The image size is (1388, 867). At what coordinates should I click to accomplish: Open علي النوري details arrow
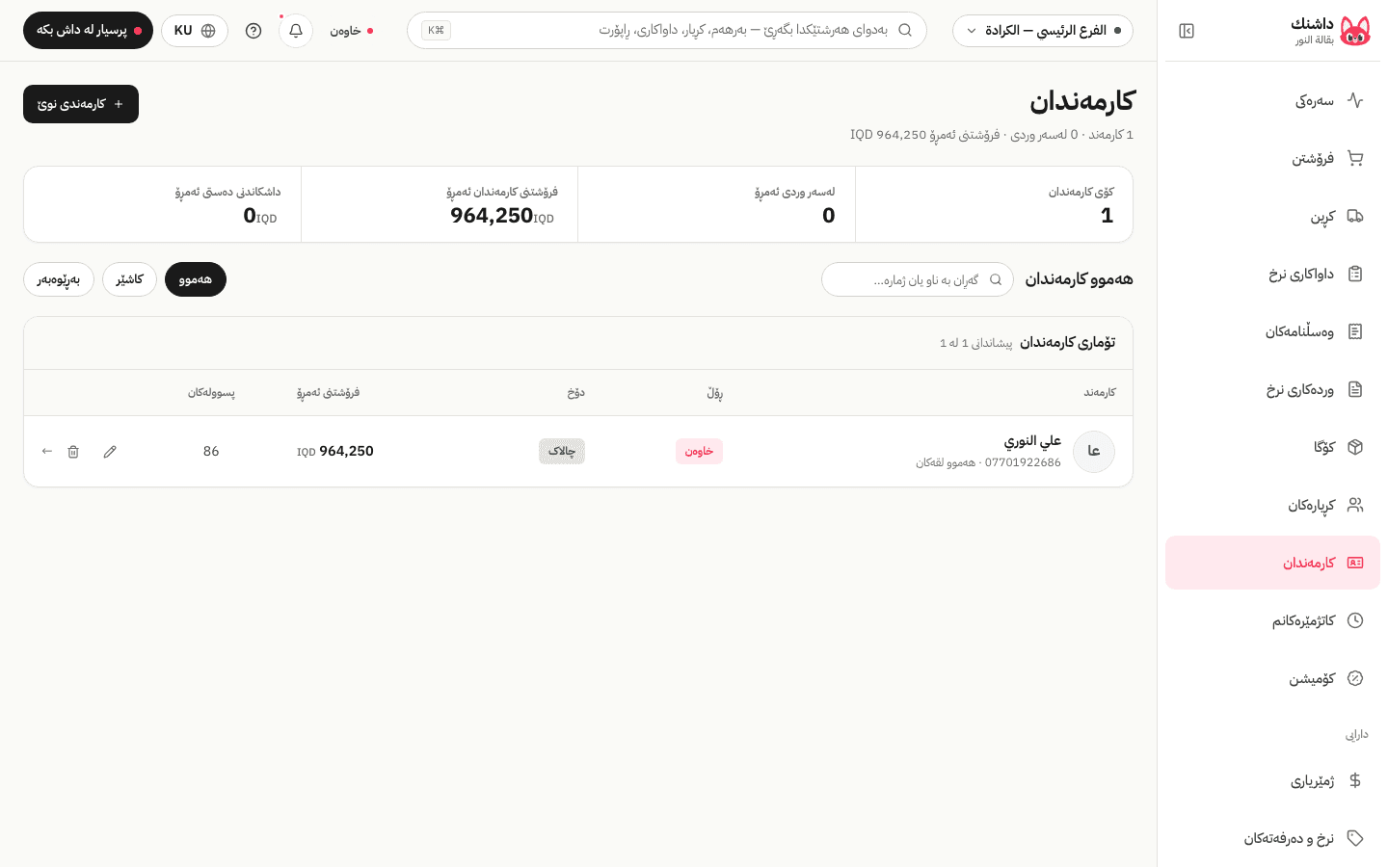tap(47, 452)
